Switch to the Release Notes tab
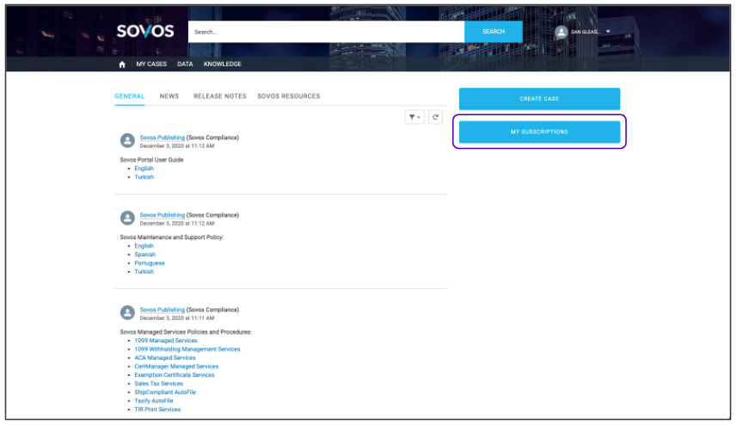737x425 pixels. [x=219, y=96]
